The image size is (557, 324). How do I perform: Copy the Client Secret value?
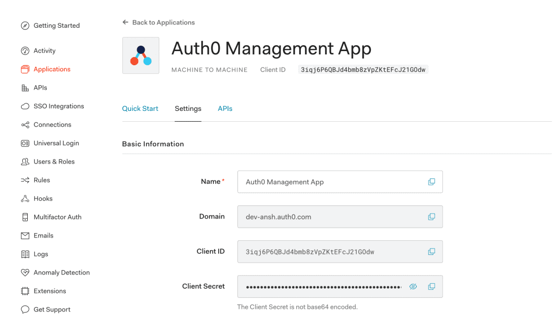[x=431, y=286]
